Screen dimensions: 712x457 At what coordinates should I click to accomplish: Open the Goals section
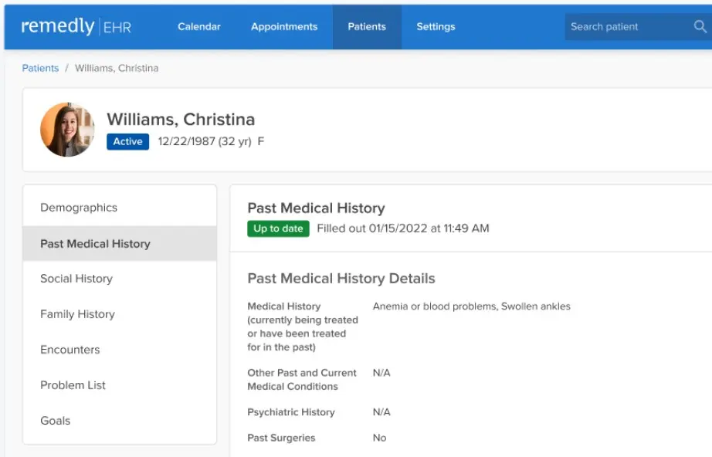55,421
